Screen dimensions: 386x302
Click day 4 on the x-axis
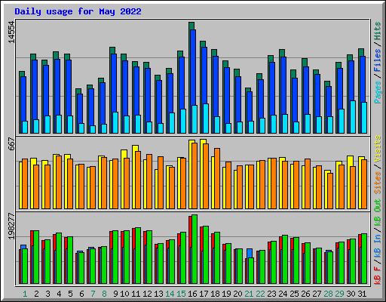pyautogui.click(x=59, y=294)
